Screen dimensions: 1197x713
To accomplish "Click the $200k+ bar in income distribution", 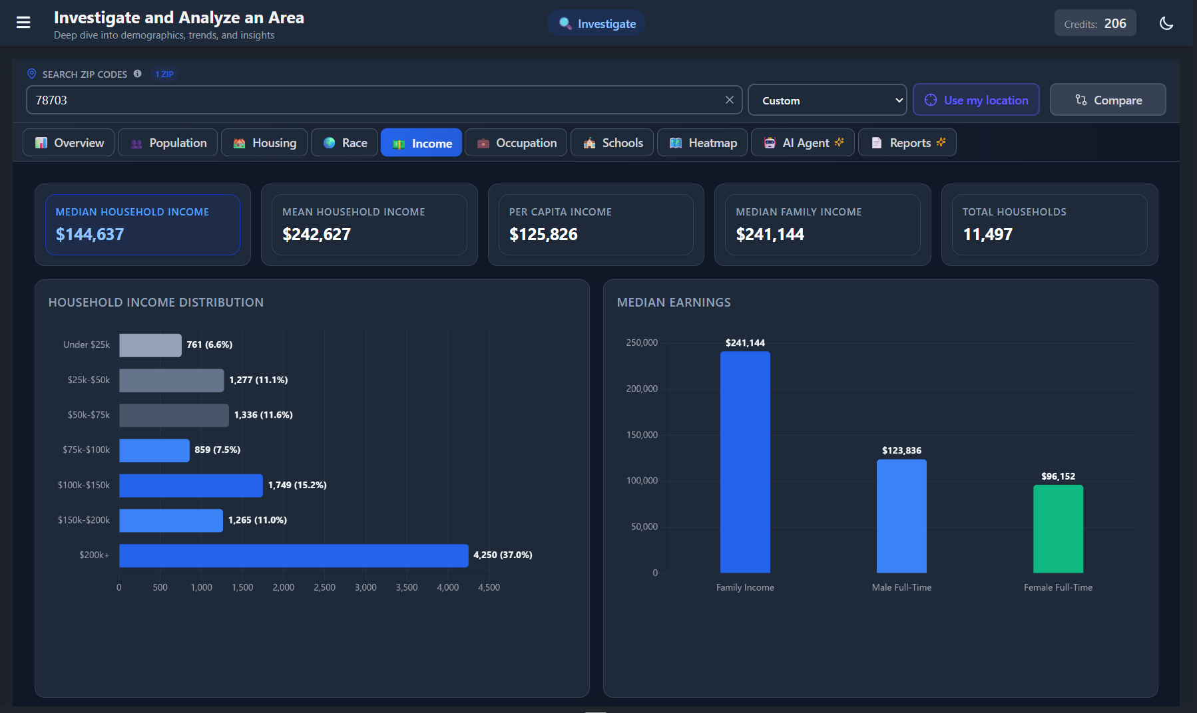I will 293,555.
